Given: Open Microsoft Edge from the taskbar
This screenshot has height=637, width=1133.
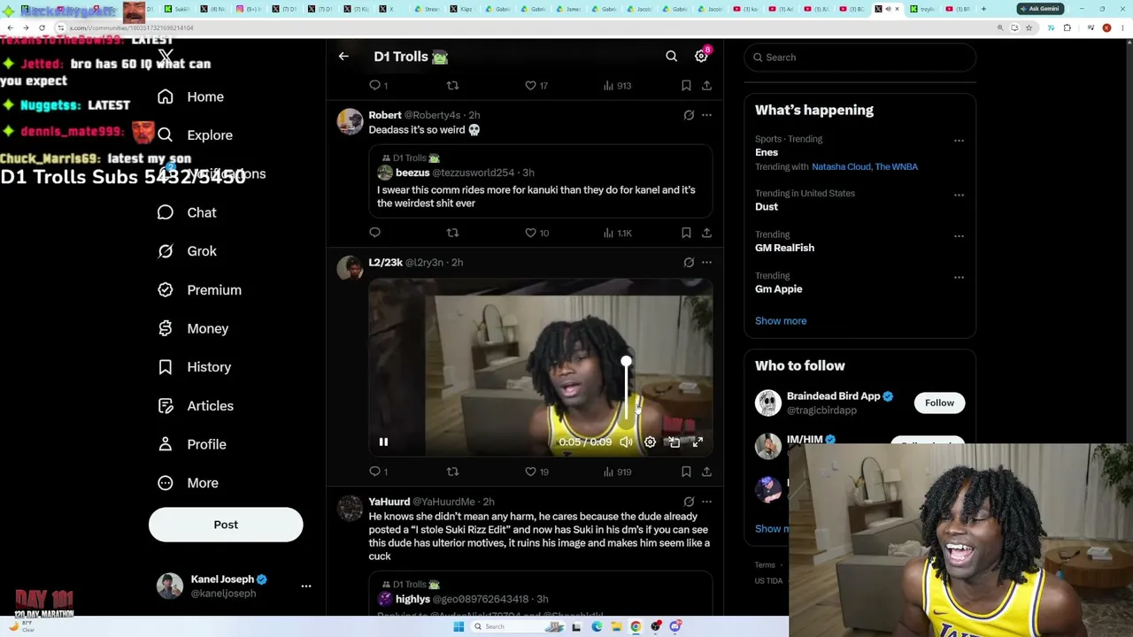Looking at the screenshot, I should [597, 626].
